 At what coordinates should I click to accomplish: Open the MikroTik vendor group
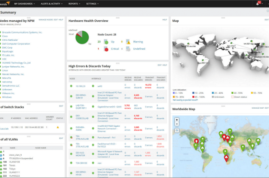click(7, 78)
